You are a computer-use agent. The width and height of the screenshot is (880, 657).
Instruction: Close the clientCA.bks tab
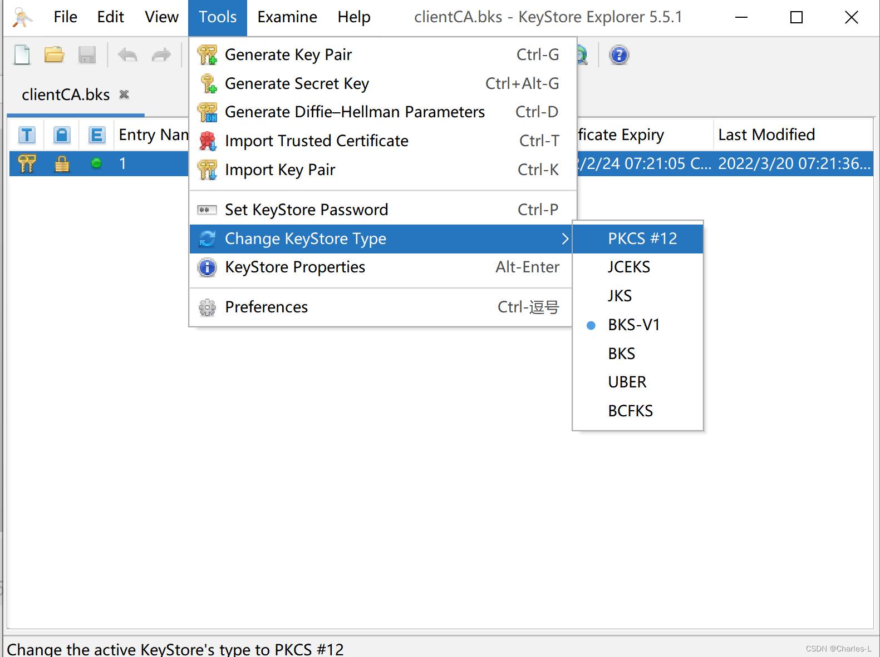[x=124, y=94]
